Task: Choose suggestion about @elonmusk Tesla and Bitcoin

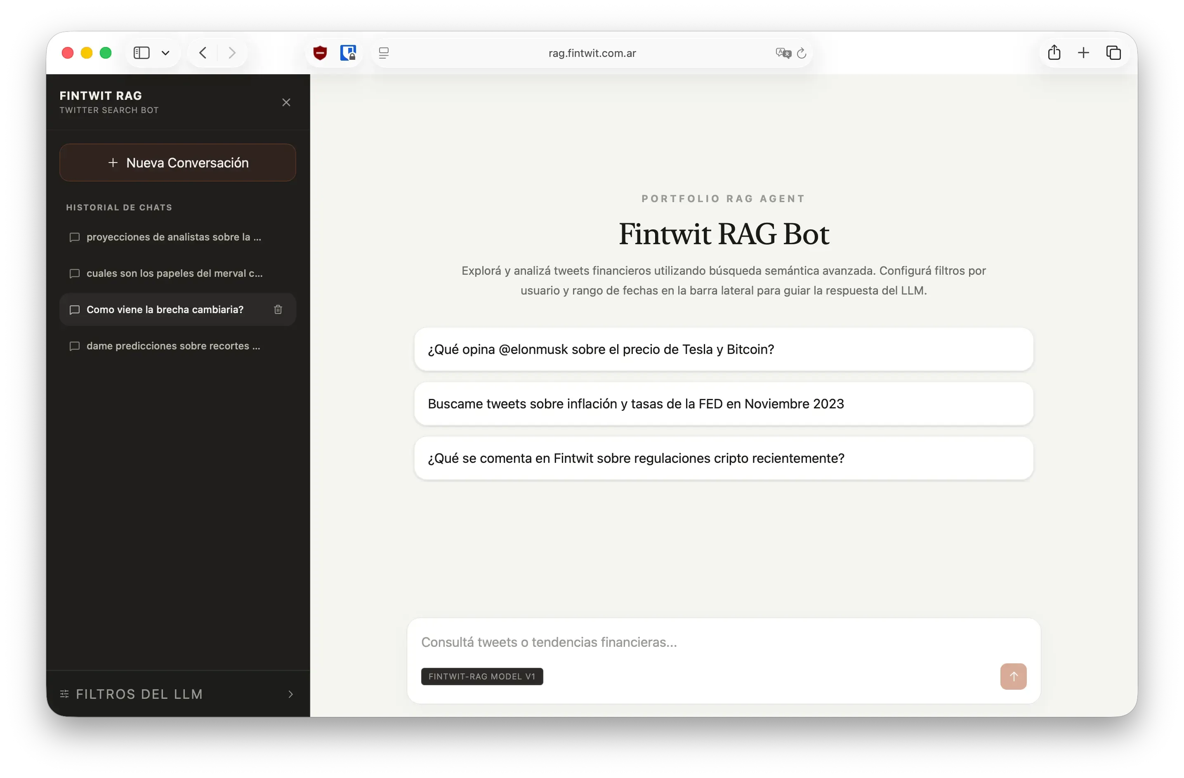Action: pos(723,349)
